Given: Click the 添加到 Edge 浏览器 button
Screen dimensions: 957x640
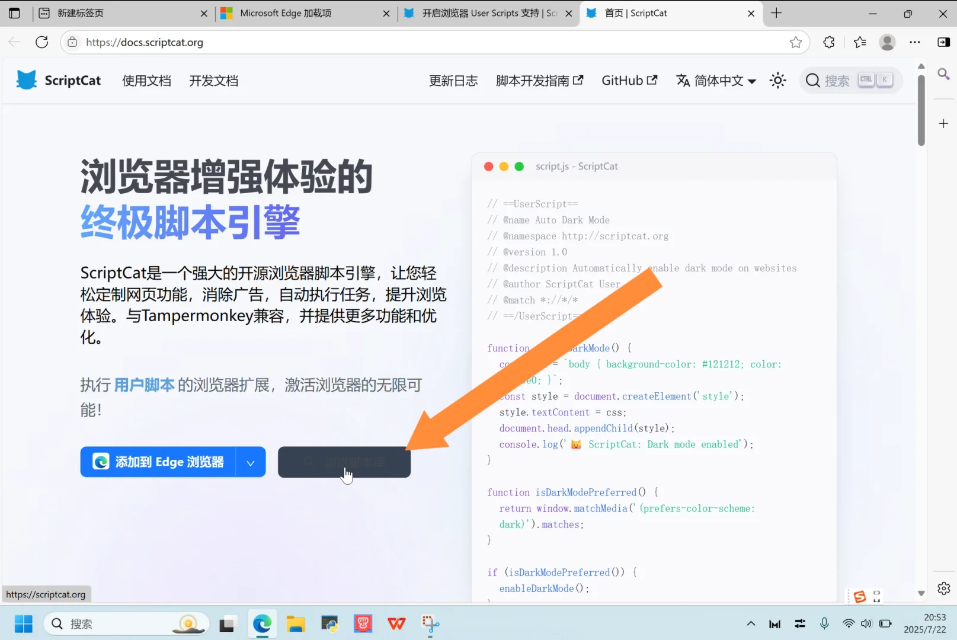Looking at the screenshot, I should [x=160, y=462].
